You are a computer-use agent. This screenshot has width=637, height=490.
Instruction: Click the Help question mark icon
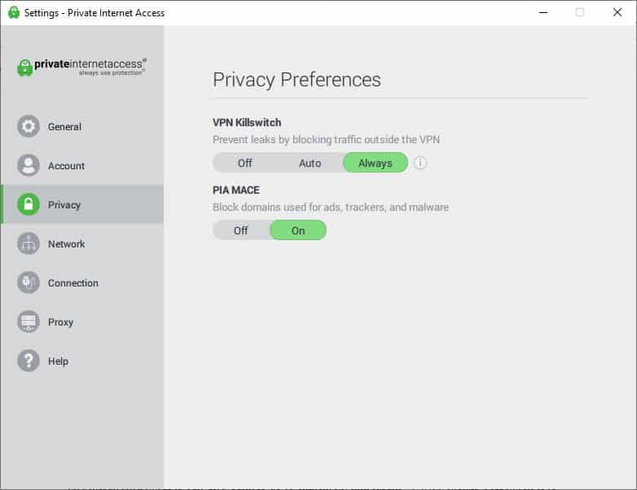29,361
